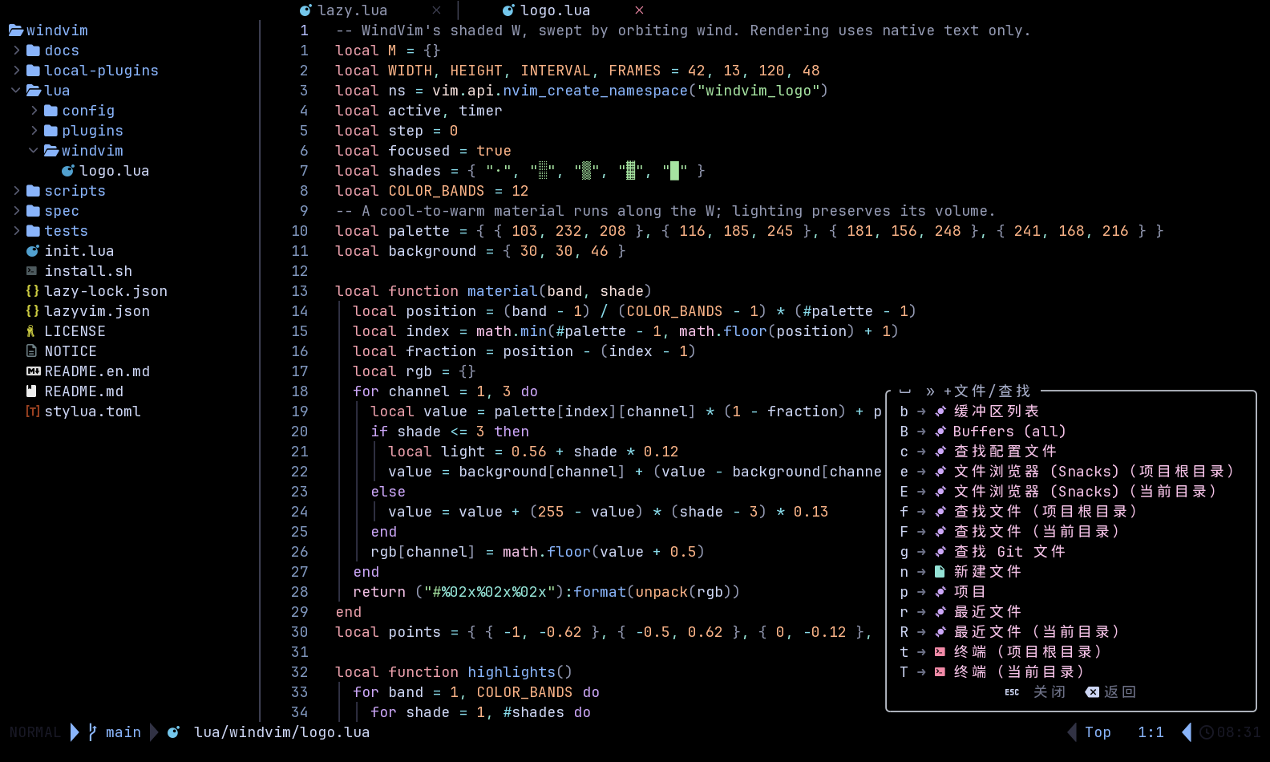Expand the local-plugins folder
Screen dimensions: 1270x762
pos(17,71)
